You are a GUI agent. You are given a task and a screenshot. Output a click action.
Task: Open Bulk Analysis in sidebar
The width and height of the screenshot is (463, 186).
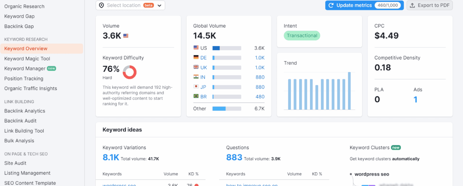point(19,141)
